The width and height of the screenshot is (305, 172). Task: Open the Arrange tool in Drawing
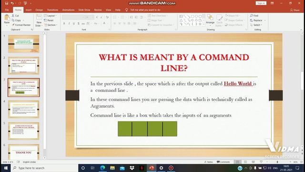[x=210, y=20]
